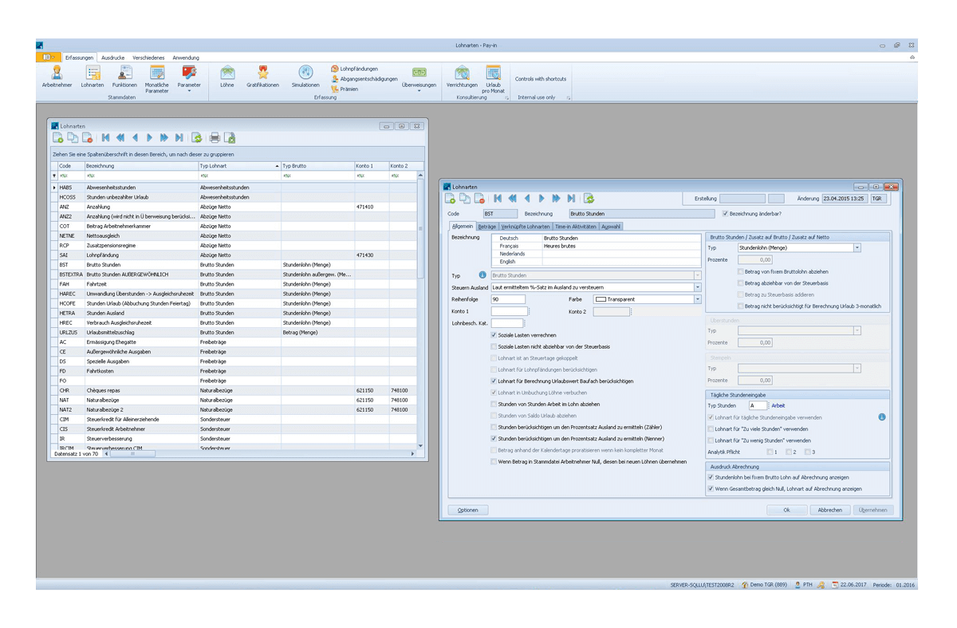This screenshot has height=628, width=957.
Task: Click the Excel export icon in the Lohnarten list window
Action: (229, 138)
